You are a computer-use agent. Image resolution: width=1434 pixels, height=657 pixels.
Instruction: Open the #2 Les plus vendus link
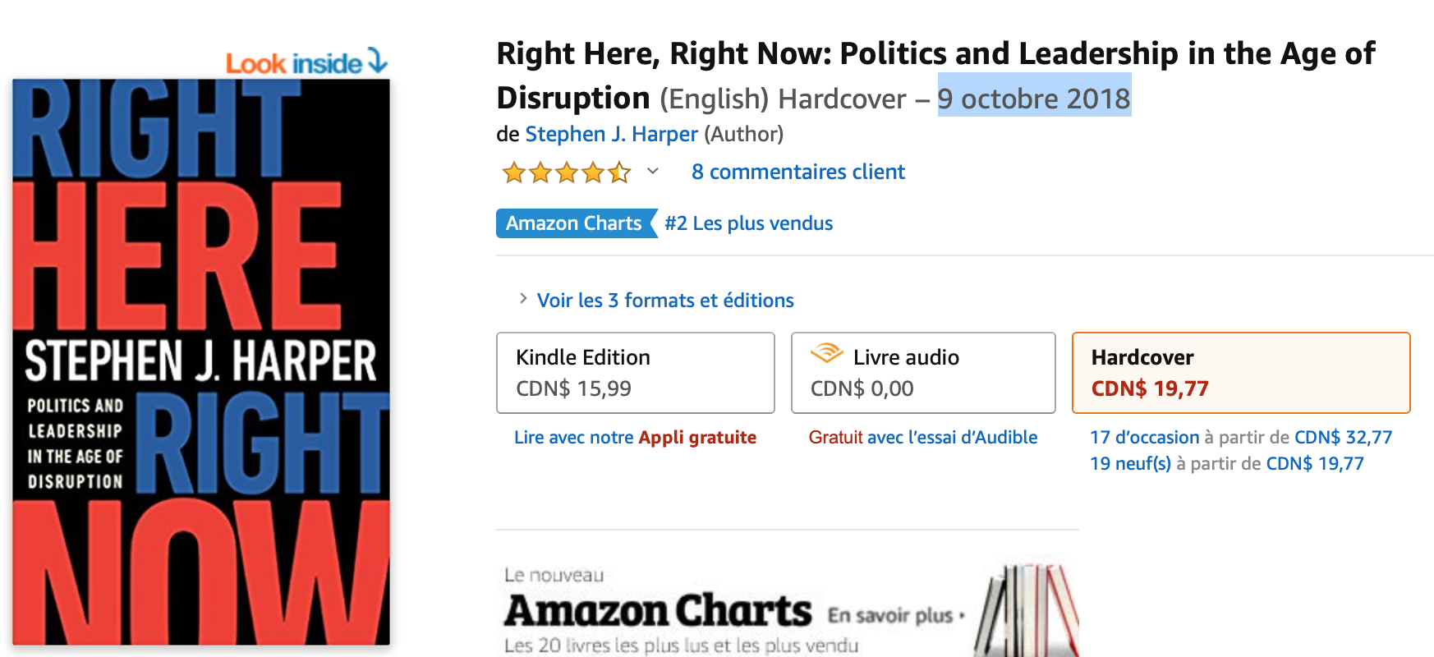click(748, 223)
